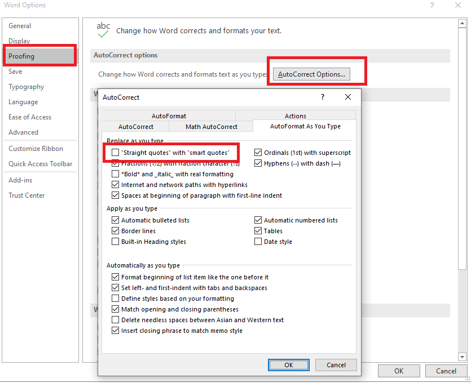Open the Advanced options category
This screenshot has width=471, height=383.
tap(39, 132)
